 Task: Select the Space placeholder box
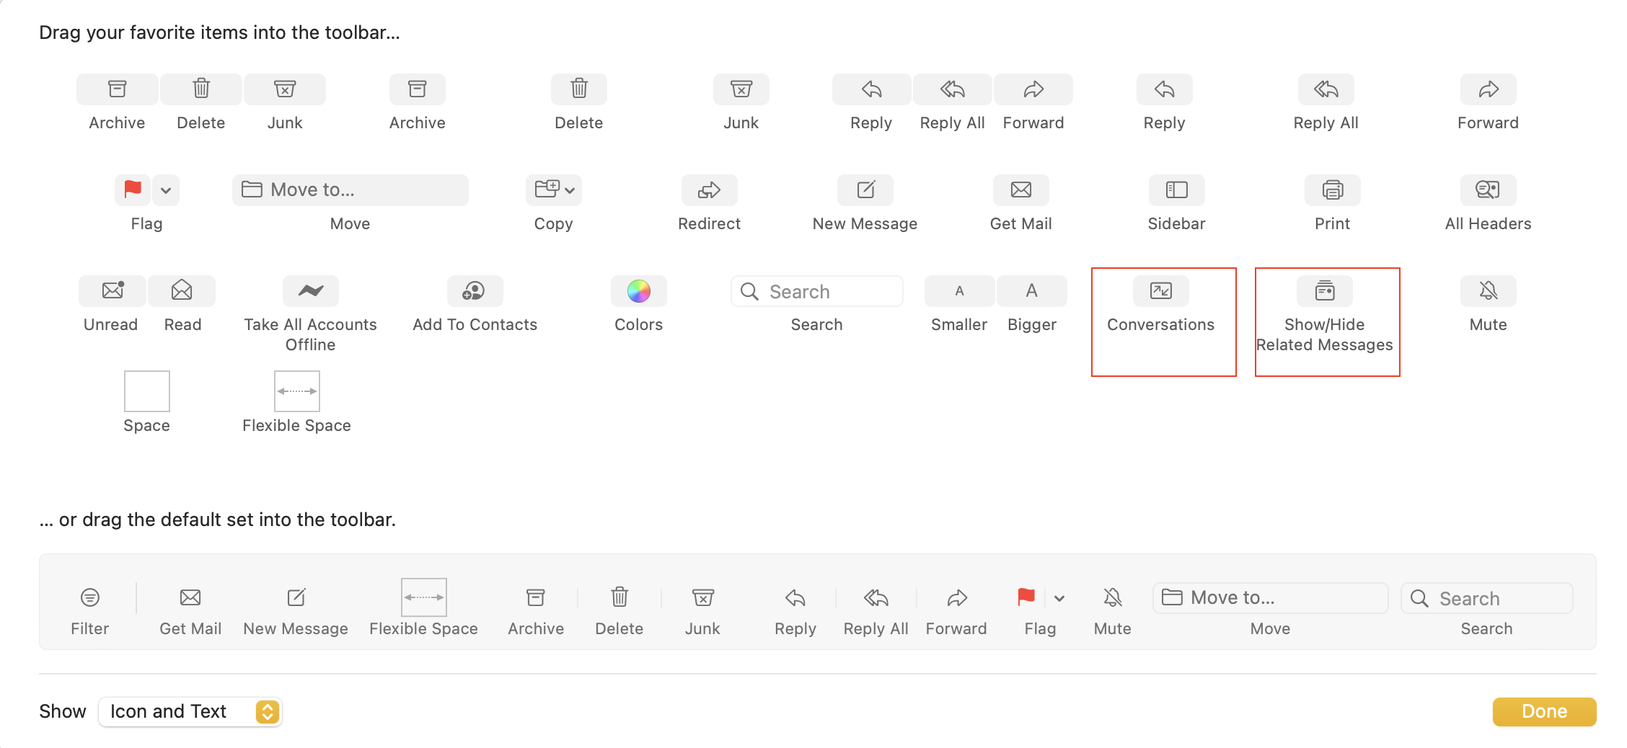(147, 391)
